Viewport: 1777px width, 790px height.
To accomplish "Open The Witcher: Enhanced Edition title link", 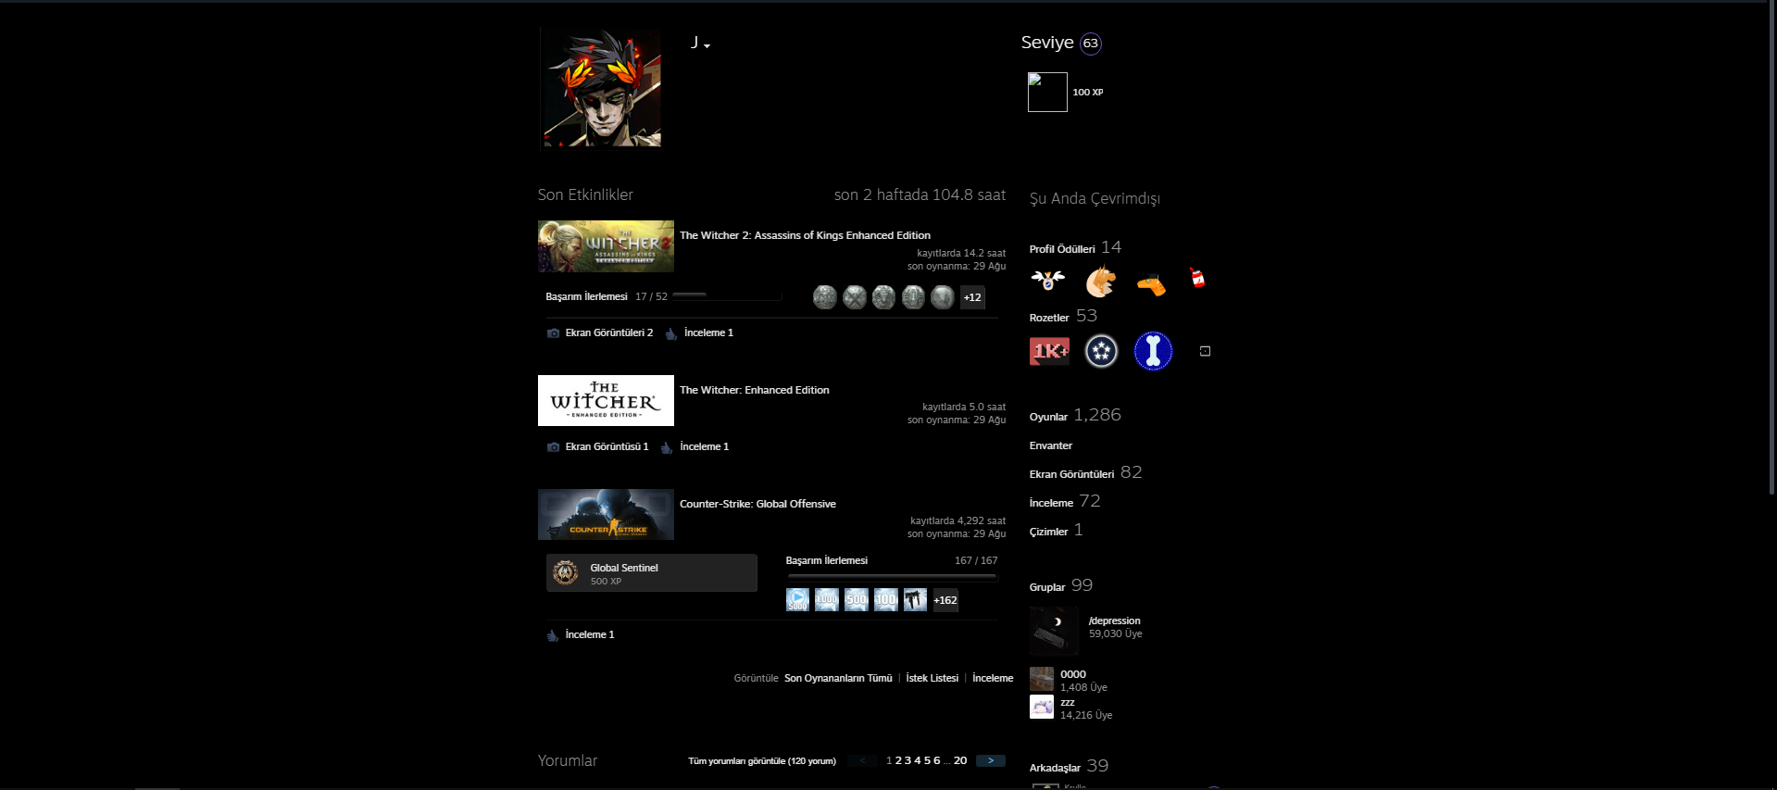I will coord(755,390).
